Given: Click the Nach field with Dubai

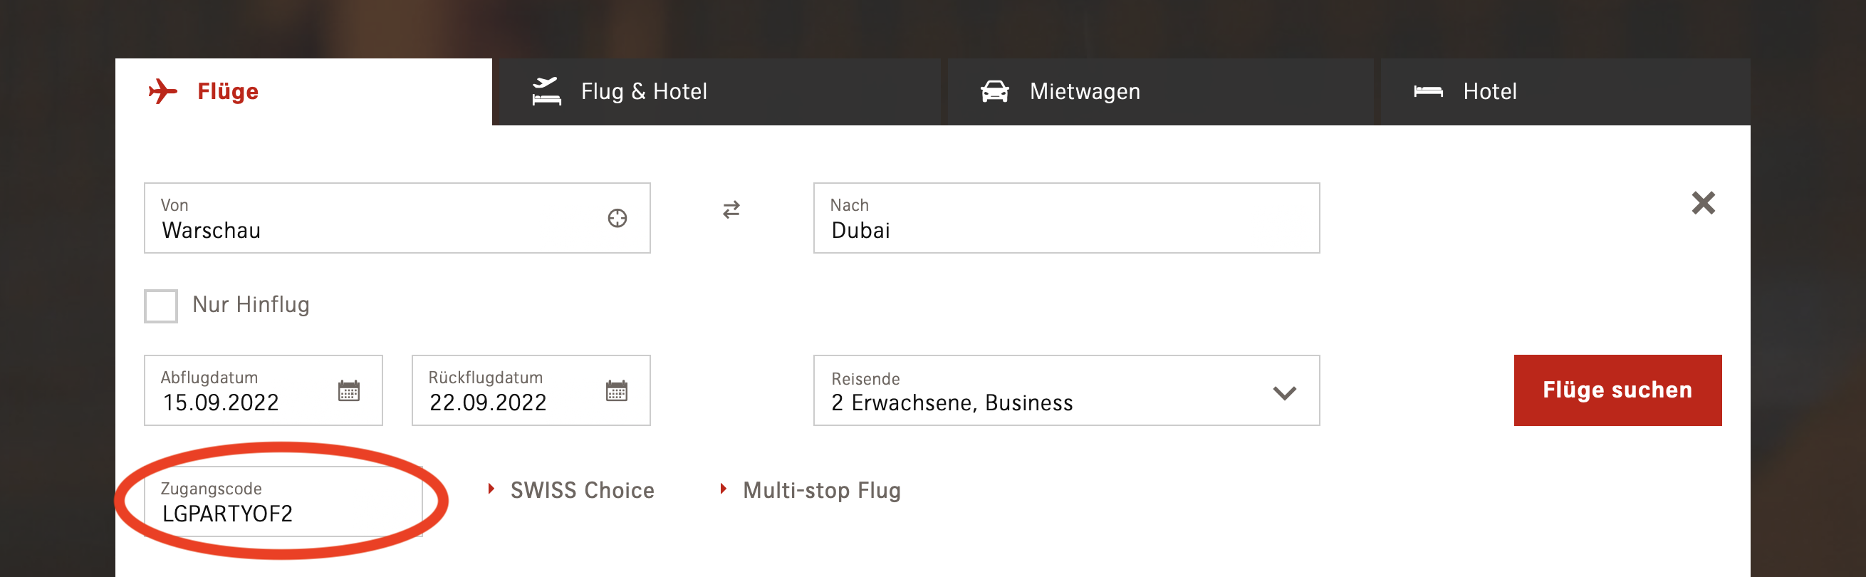Looking at the screenshot, I should click(1065, 219).
